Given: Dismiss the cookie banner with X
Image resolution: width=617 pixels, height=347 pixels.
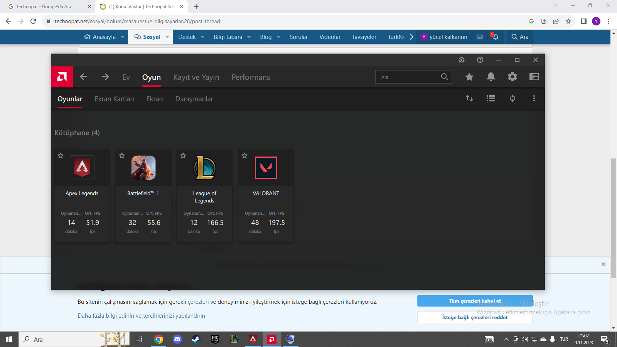Looking at the screenshot, I should point(604,264).
